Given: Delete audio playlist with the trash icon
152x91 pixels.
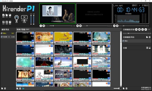Looking at the screenshot, I should tap(150, 37).
